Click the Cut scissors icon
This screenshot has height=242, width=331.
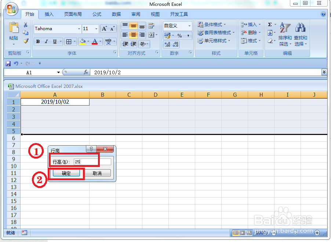(26, 25)
